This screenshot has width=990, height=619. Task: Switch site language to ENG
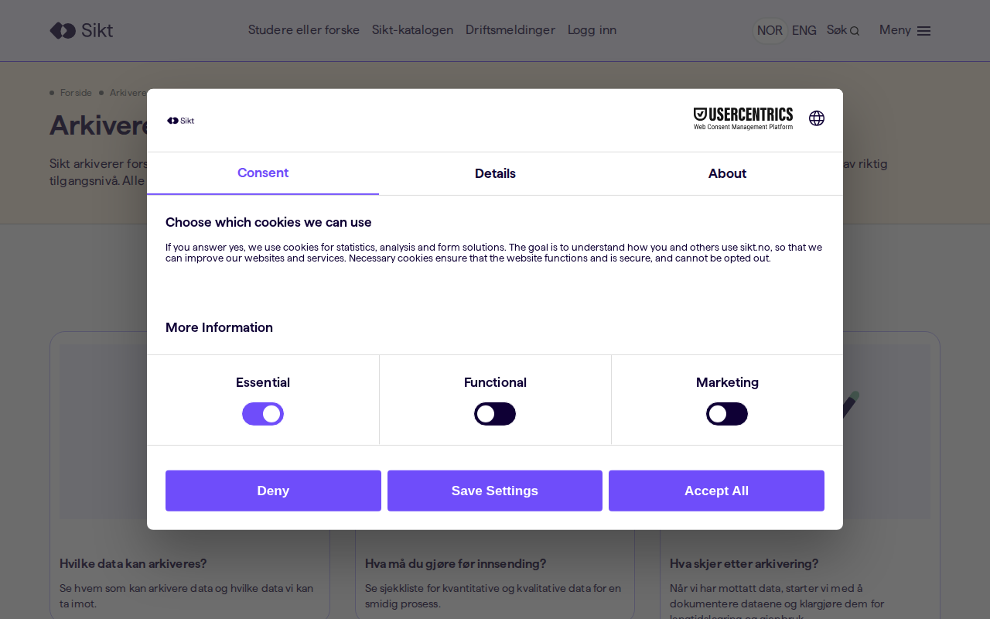pos(804,30)
